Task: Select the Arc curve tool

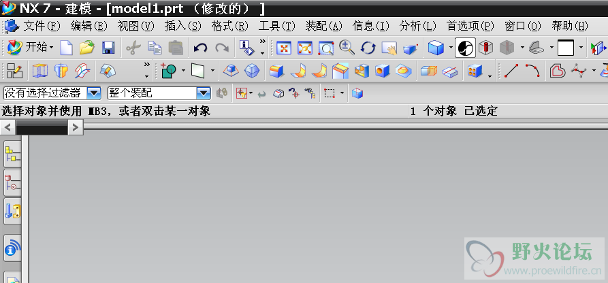Action: [533, 71]
